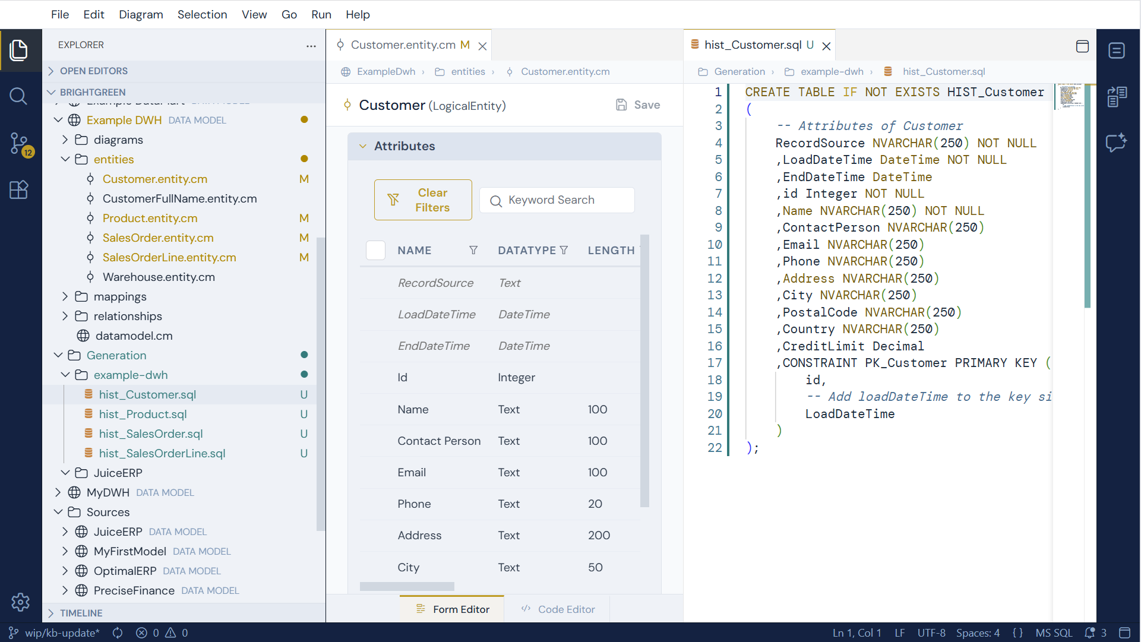Open the Diagram menu
This screenshot has height=642, width=1141.
[x=141, y=14]
